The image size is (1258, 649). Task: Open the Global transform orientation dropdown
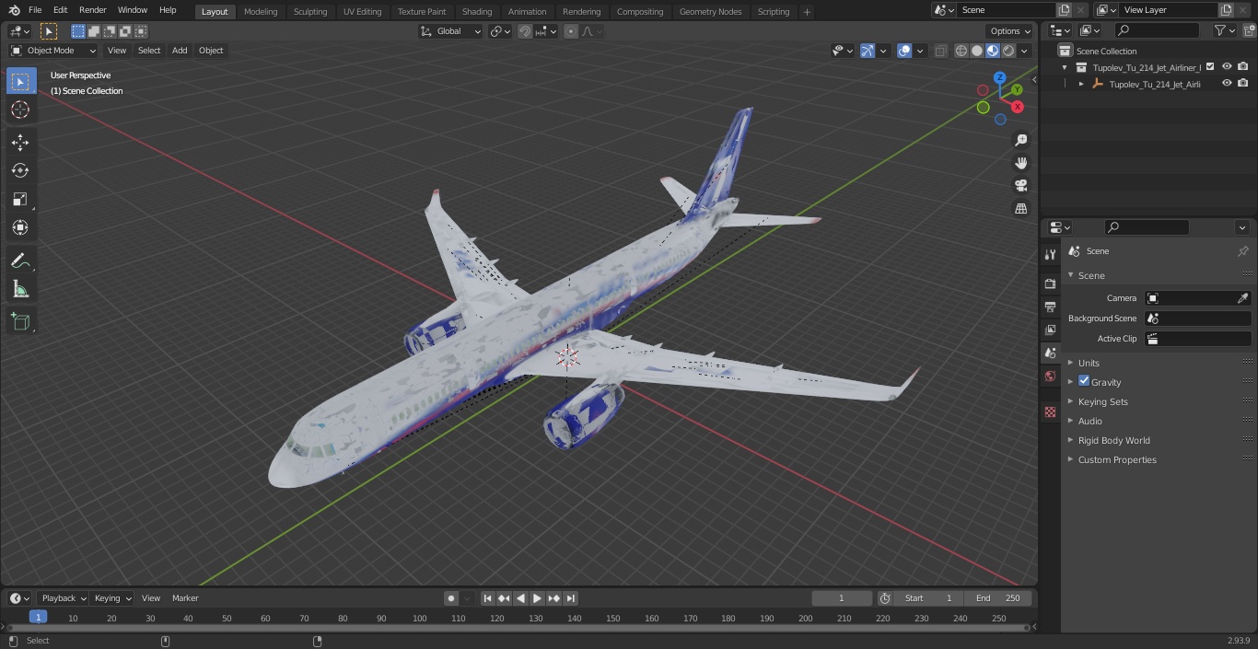[451, 31]
